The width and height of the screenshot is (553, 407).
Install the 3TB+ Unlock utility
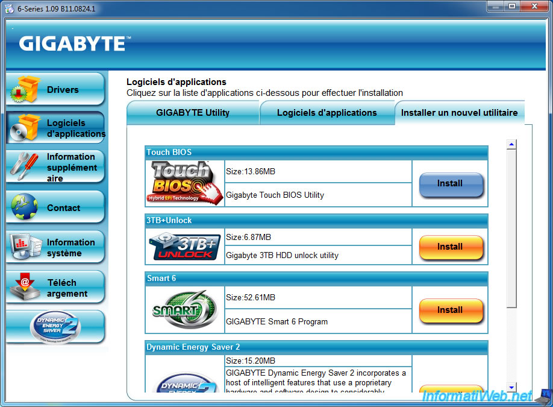[x=450, y=247]
